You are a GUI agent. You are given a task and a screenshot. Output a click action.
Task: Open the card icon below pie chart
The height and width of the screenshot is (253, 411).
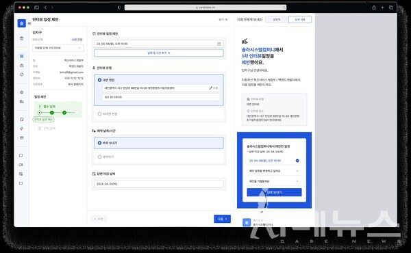(21, 137)
